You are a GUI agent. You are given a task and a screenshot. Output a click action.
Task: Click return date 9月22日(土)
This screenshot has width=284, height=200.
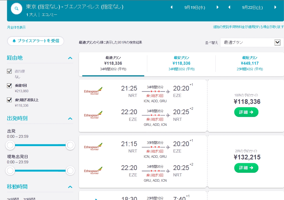(x=252, y=7)
